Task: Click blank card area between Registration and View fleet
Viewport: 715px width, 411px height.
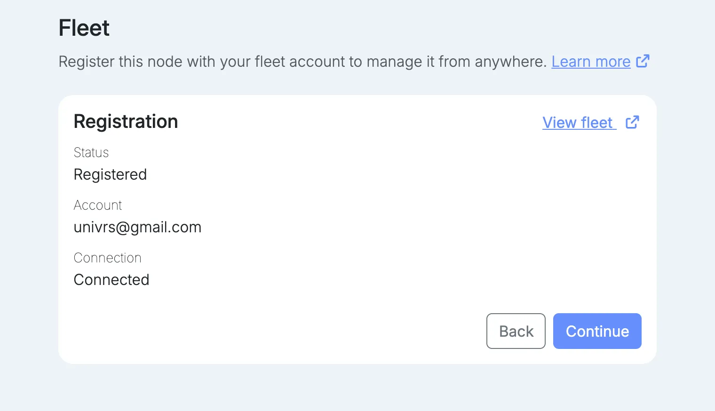Action: pos(360,122)
